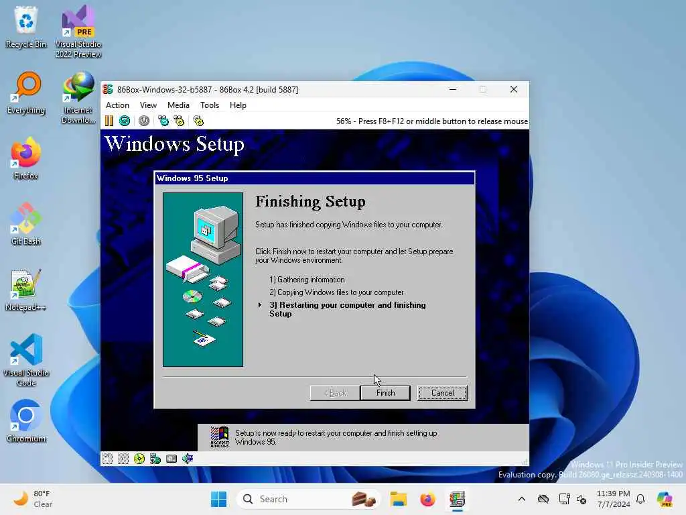Click the 'Finishing Setup' heading

[x=310, y=201]
